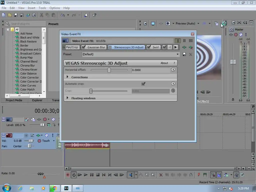This screenshot has height=192, width=256.
Task: Open overlays grid dropdown arrow
Action: [209, 23]
